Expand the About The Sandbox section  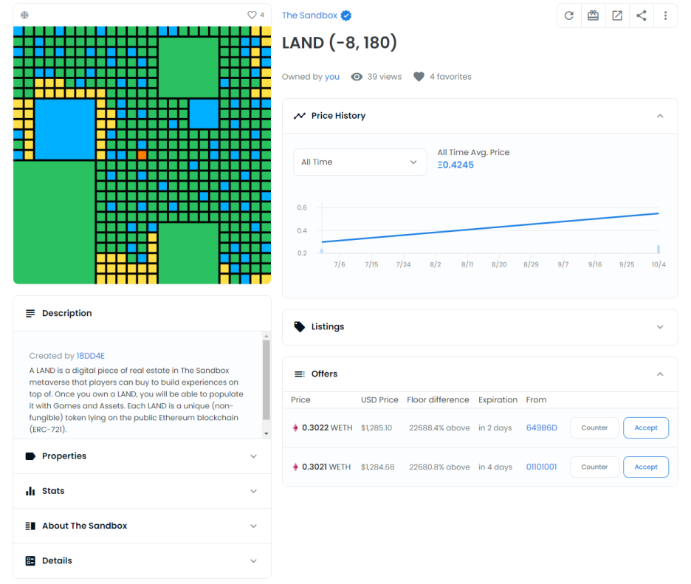253,526
